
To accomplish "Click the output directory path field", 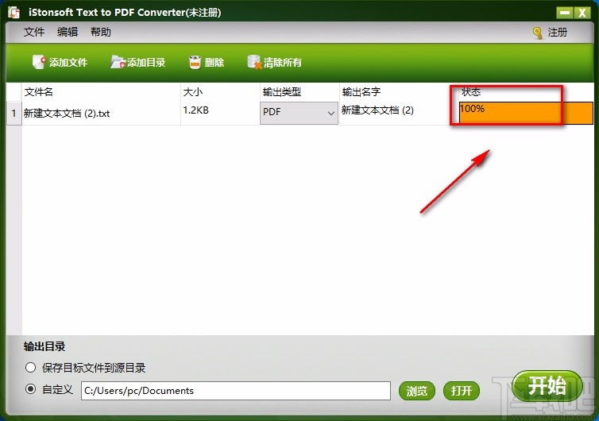I will [x=236, y=391].
